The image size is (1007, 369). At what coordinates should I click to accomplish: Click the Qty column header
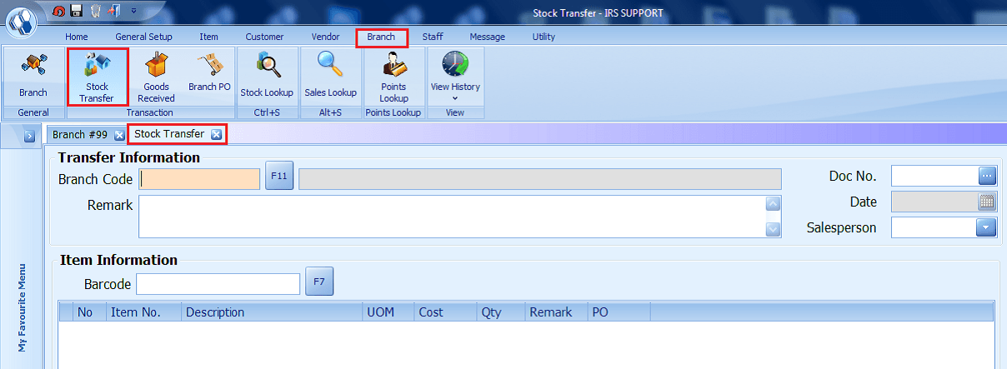(502, 312)
